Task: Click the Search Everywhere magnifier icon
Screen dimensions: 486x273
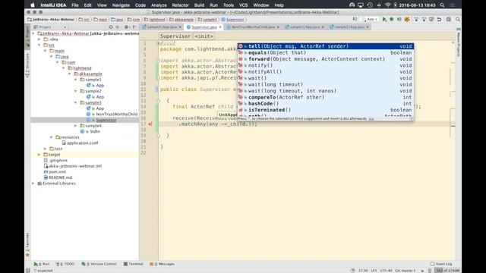Action: click(457, 19)
